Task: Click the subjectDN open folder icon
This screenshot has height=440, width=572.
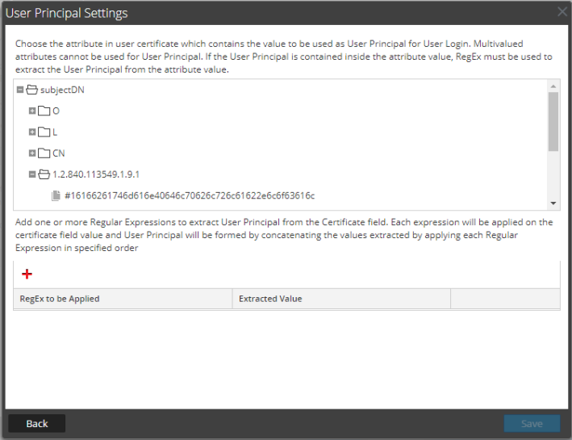Action: click(x=32, y=90)
